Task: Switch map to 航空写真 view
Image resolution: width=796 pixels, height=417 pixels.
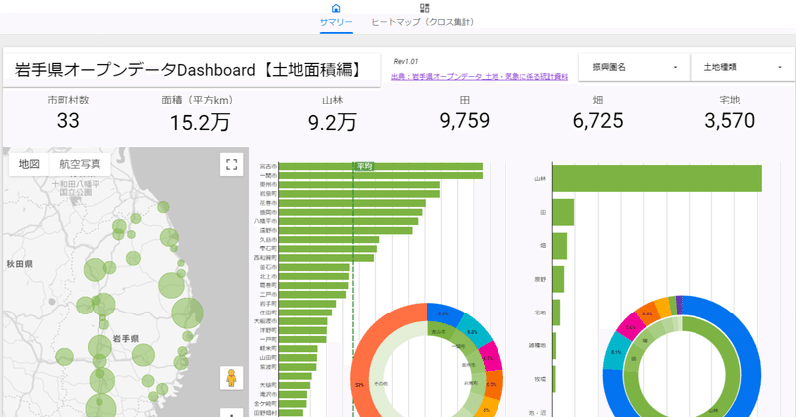Action: 80,164
